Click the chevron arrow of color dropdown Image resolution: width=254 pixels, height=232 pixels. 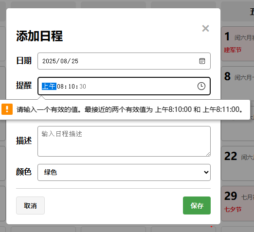pyautogui.click(x=206, y=172)
